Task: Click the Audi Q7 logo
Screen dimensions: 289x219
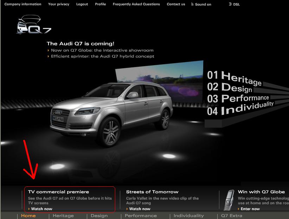Action: click(34, 25)
